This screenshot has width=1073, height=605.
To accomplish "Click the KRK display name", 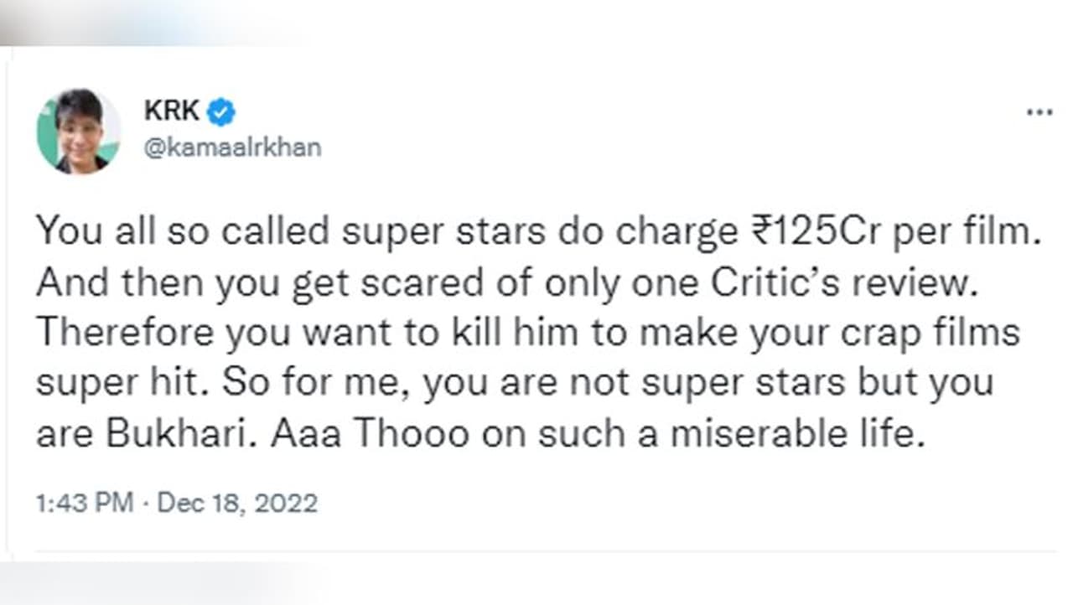I will (170, 111).
